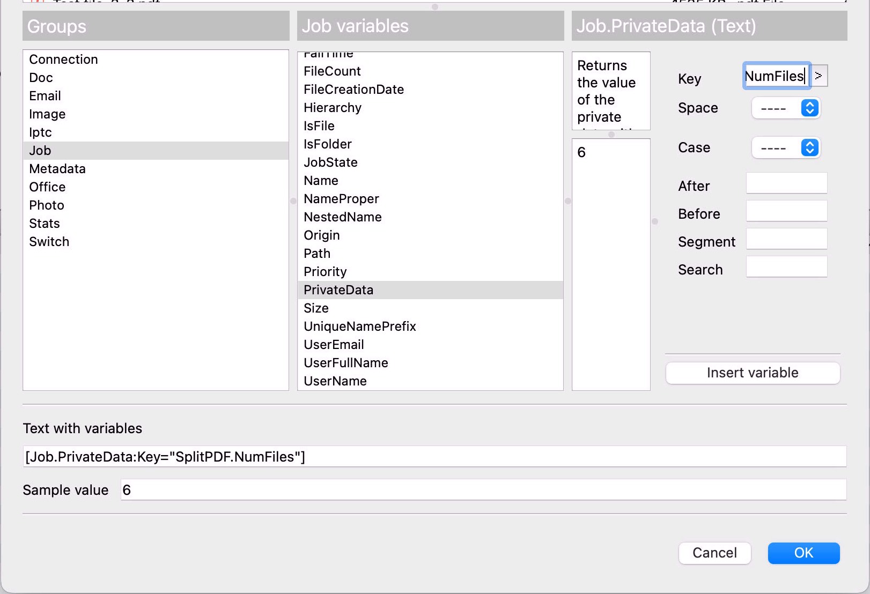
Task: Select the Metadata group
Action: pyautogui.click(x=57, y=169)
